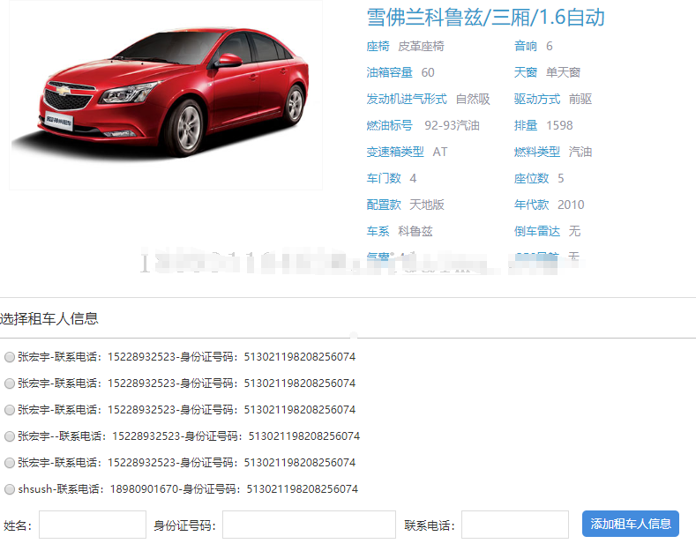Choose the third 张宏宇 renter radio option
The width and height of the screenshot is (696, 551).
tap(10, 410)
